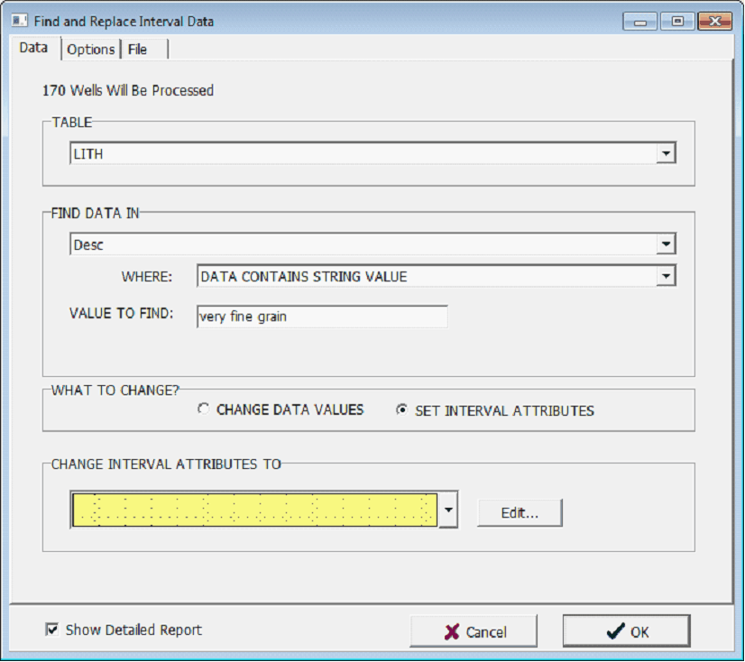The width and height of the screenshot is (745, 662).
Task: Click the yellow dotted pattern swatch
Action: 254,510
